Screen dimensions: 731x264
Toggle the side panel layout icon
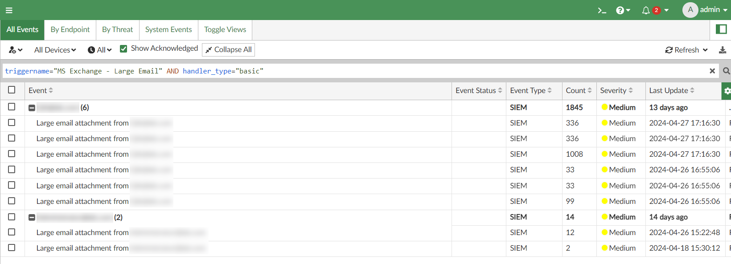click(x=721, y=29)
